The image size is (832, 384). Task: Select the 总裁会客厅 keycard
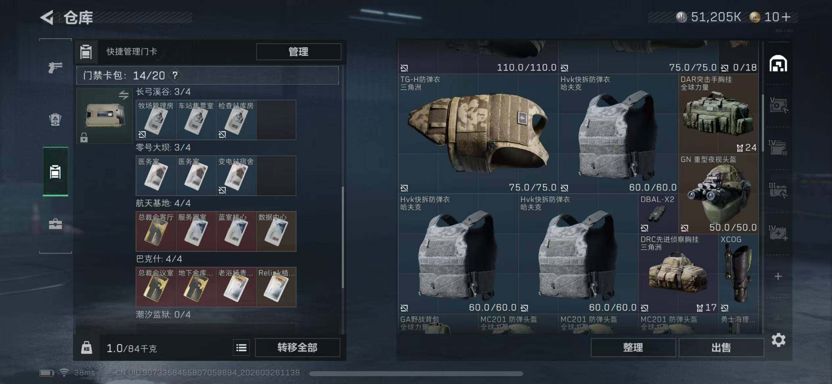point(156,231)
